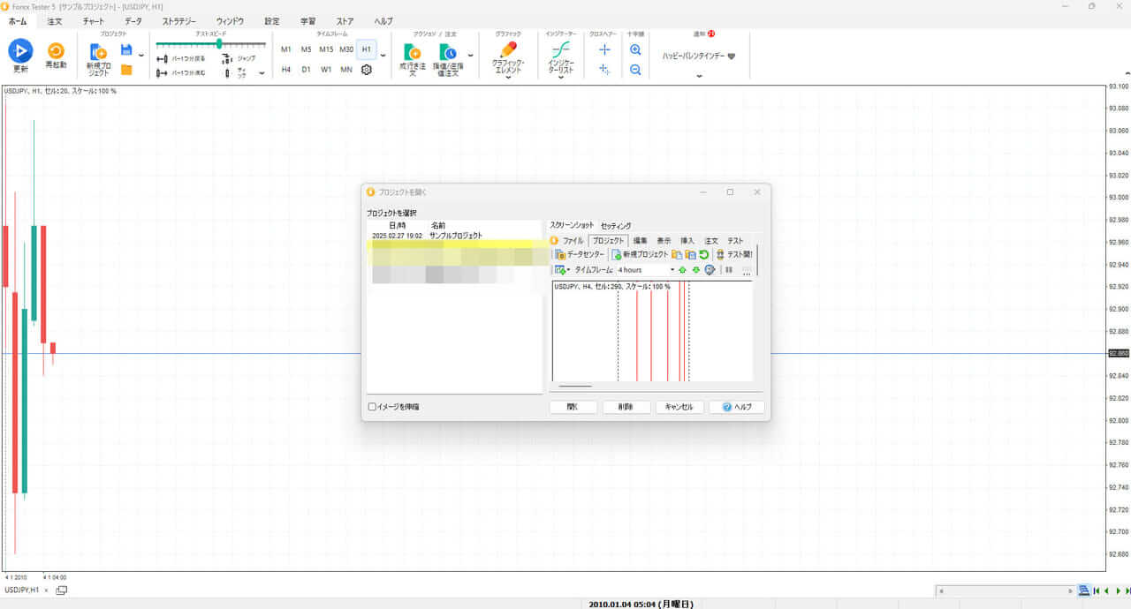Expand the order actions dropdown arrow
Image resolution: width=1131 pixels, height=609 pixels.
[x=470, y=56]
